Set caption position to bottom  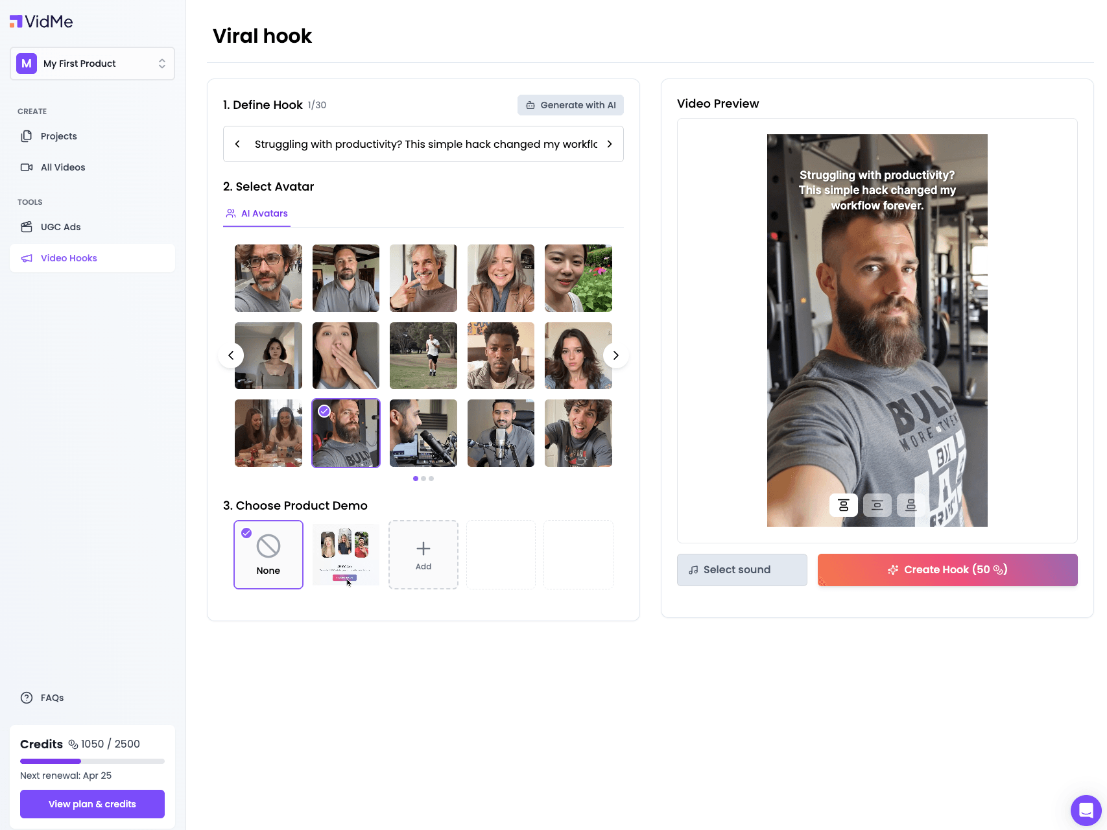(911, 505)
